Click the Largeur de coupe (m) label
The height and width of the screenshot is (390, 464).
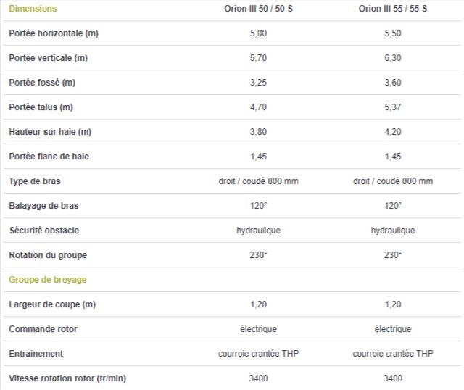(x=52, y=304)
